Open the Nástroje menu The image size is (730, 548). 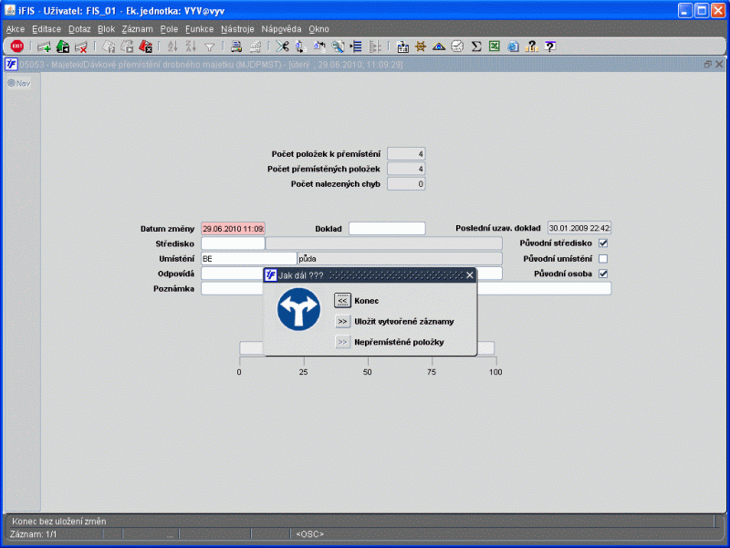(237, 29)
